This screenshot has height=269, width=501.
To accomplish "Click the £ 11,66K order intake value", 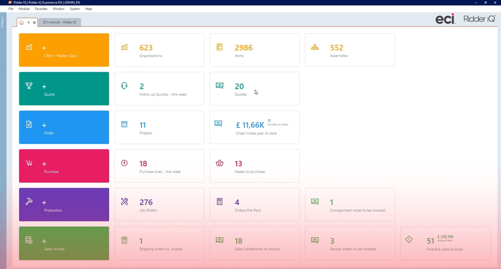I will [x=250, y=125].
